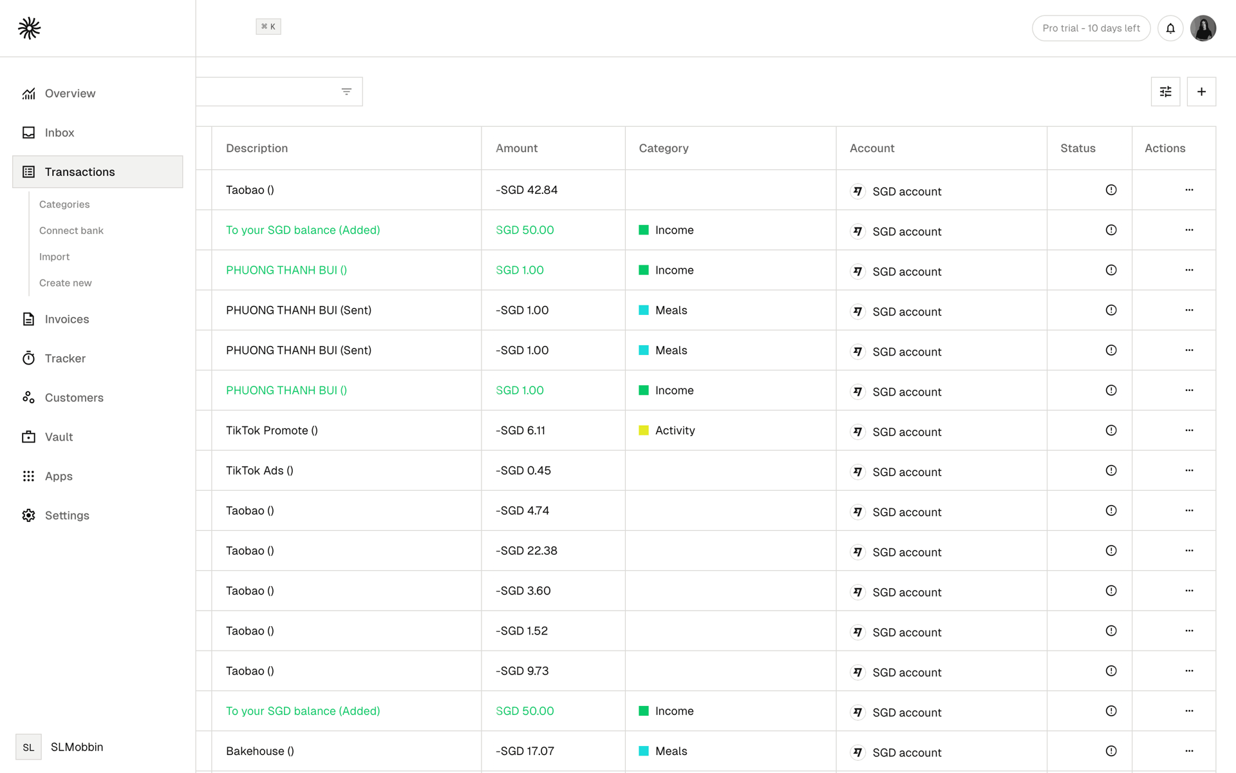Open the TikTok Promote () transaction
The width and height of the screenshot is (1236, 773).
pos(272,430)
